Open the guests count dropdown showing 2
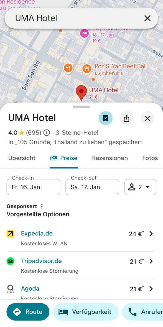Image resolution: width=163 pixels, height=327 pixels. point(140,187)
